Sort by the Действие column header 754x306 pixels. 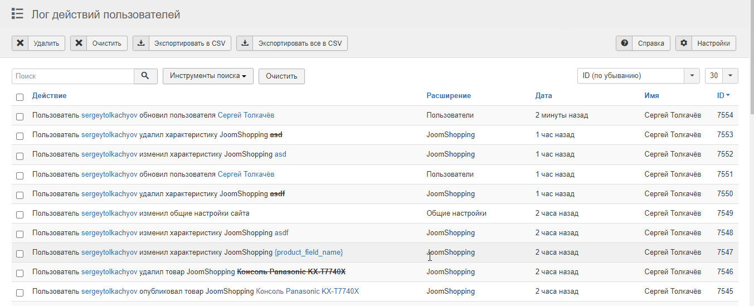(x=49, y=95)
